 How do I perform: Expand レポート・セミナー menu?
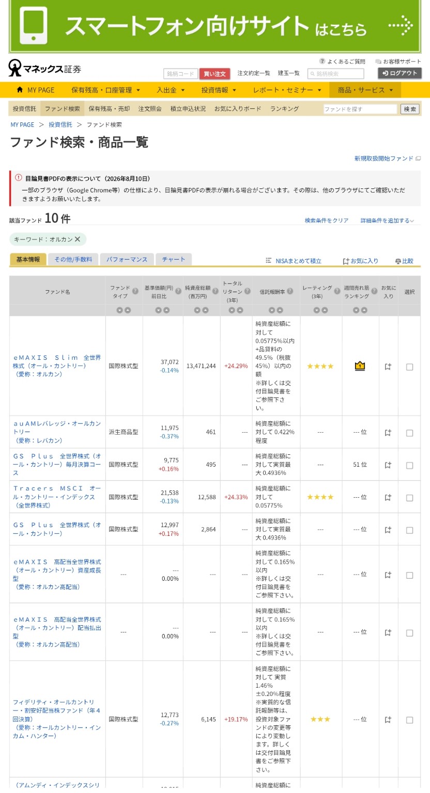coord(287,90)
